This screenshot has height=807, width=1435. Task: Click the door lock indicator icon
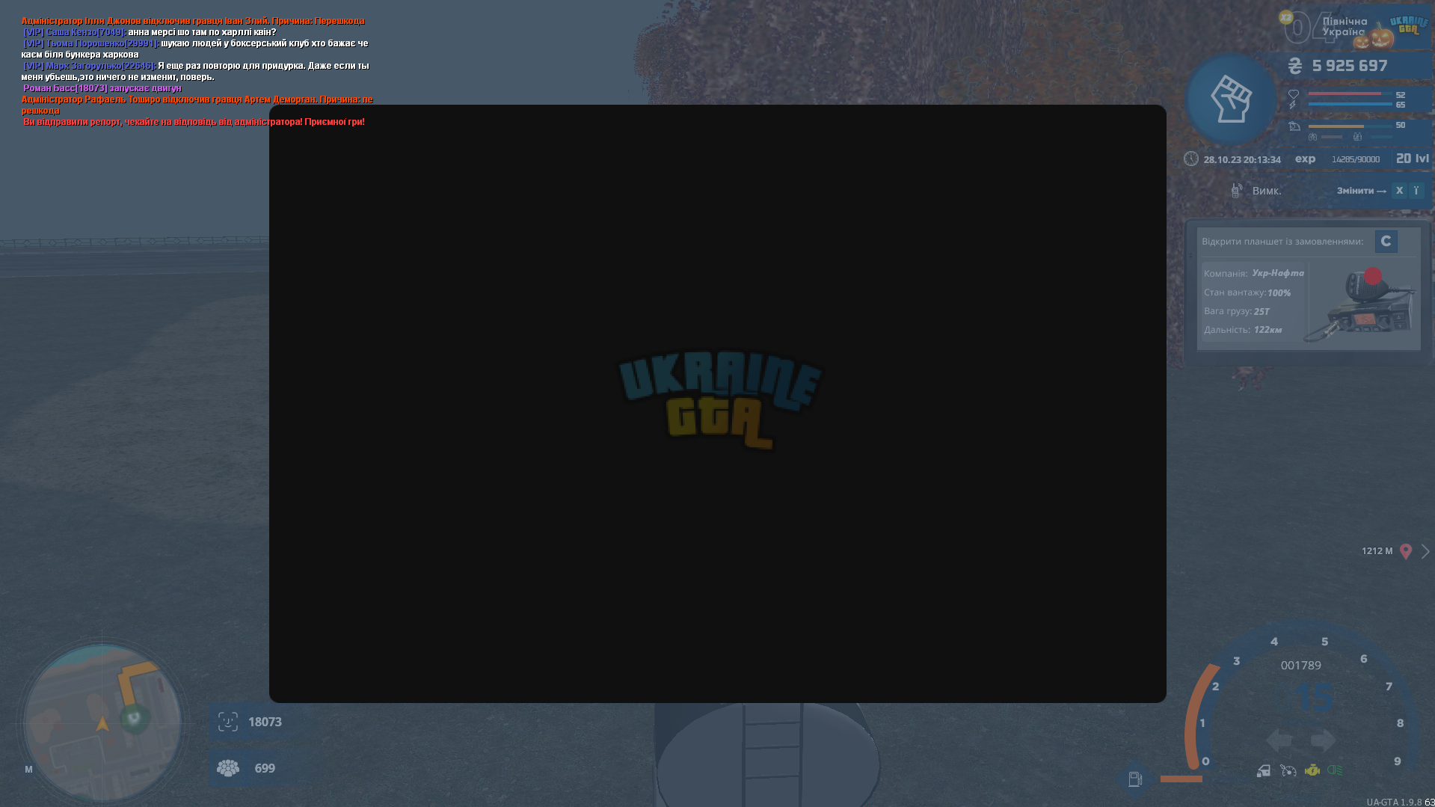(x=1264, y=770)
